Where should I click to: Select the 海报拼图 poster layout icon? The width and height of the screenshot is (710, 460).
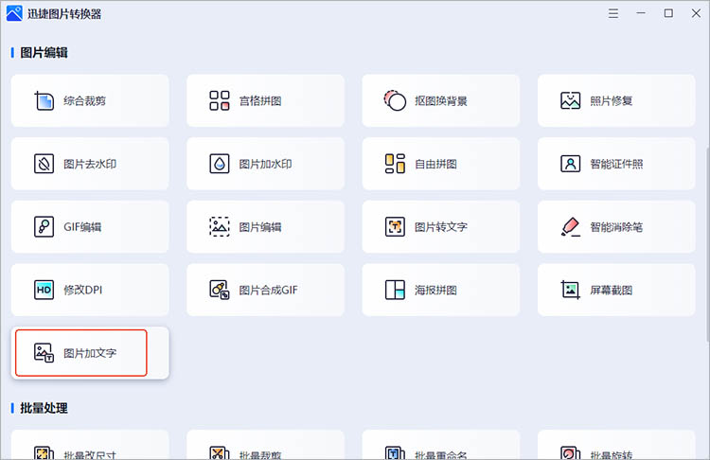tap(395, 290)
